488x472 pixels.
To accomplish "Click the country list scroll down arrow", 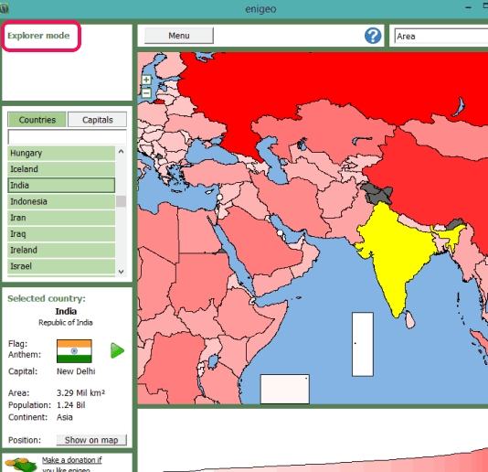I will coord(121,272).
